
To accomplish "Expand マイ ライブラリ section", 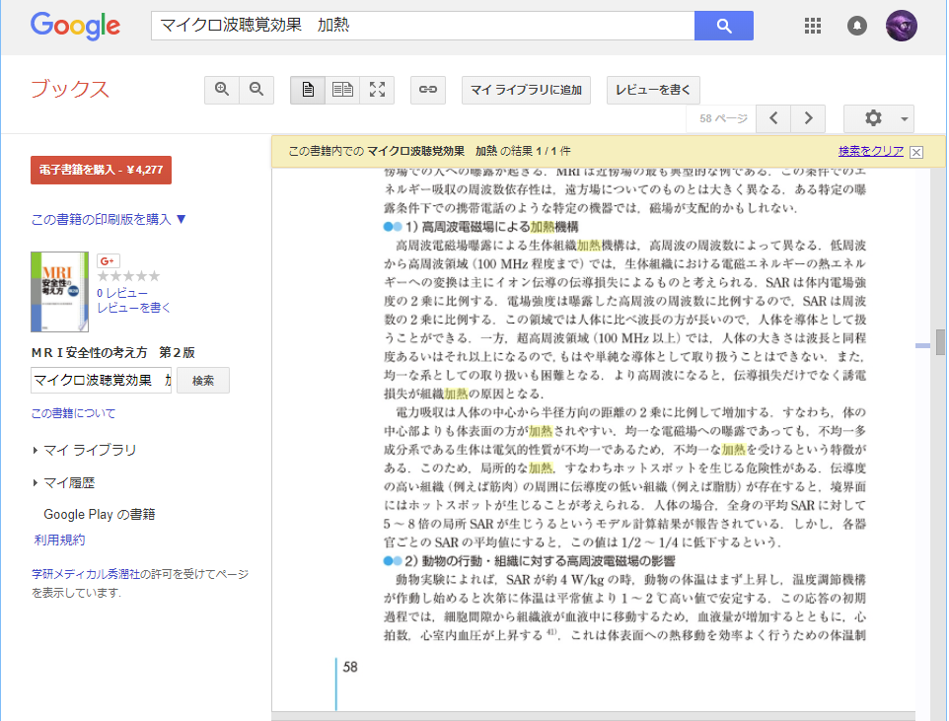I will pos(85,450).
